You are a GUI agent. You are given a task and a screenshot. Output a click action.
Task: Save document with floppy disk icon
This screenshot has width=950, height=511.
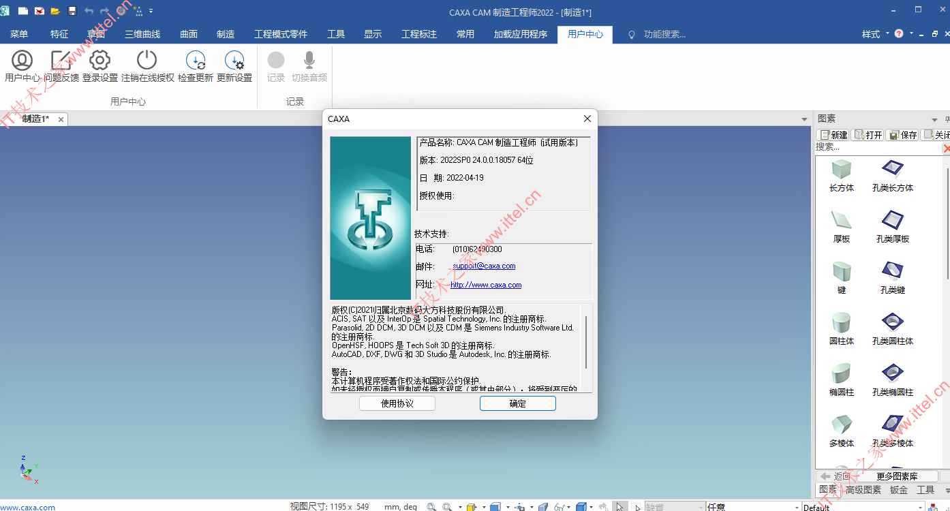point(72,11)
